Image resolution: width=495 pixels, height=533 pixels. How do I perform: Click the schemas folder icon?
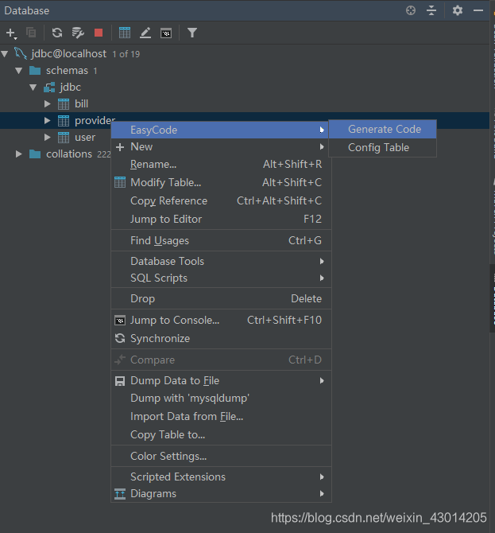[35, 70]
